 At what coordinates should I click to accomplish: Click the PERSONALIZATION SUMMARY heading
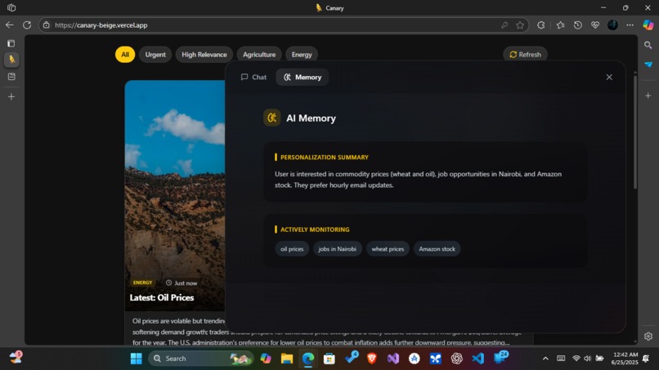(324, 157)
